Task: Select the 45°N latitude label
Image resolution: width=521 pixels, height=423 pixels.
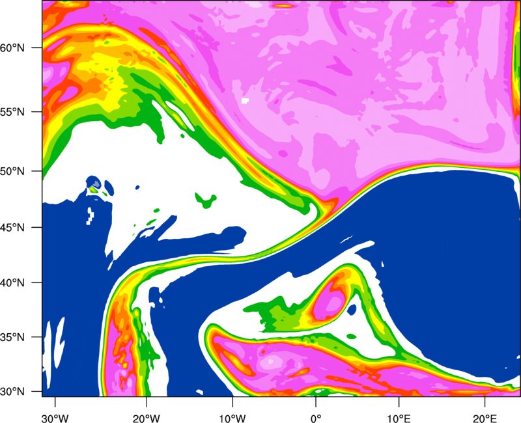Action: tap(12, 227)
